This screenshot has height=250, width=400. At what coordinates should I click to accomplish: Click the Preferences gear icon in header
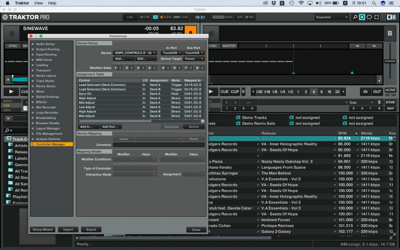362,17
